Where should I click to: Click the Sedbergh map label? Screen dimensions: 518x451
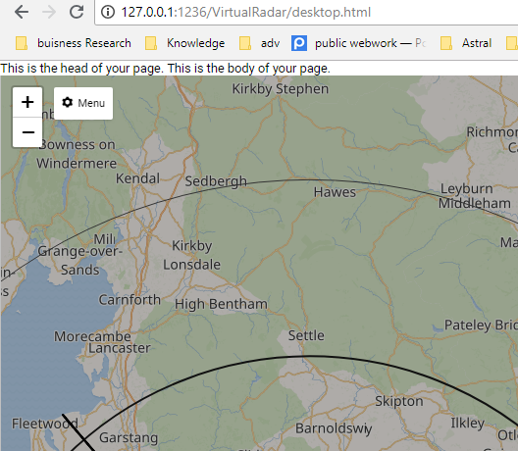click(216, 181)
